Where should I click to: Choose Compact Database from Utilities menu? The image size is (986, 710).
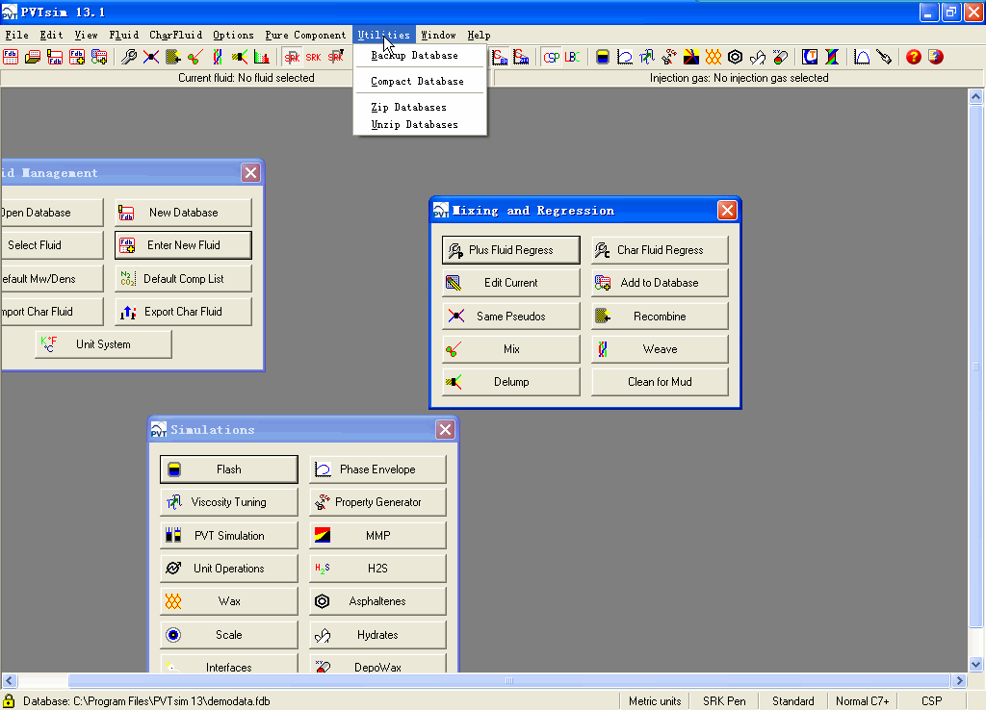pyautogui.click(x=420, y=81)
